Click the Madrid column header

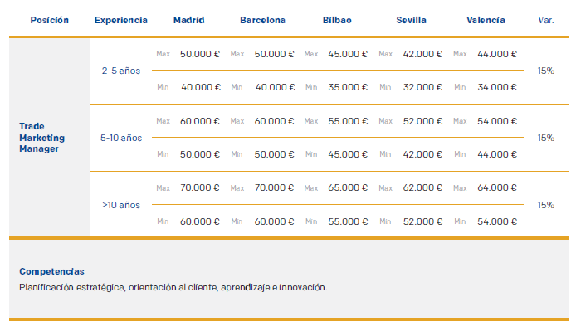click(188, 20)
